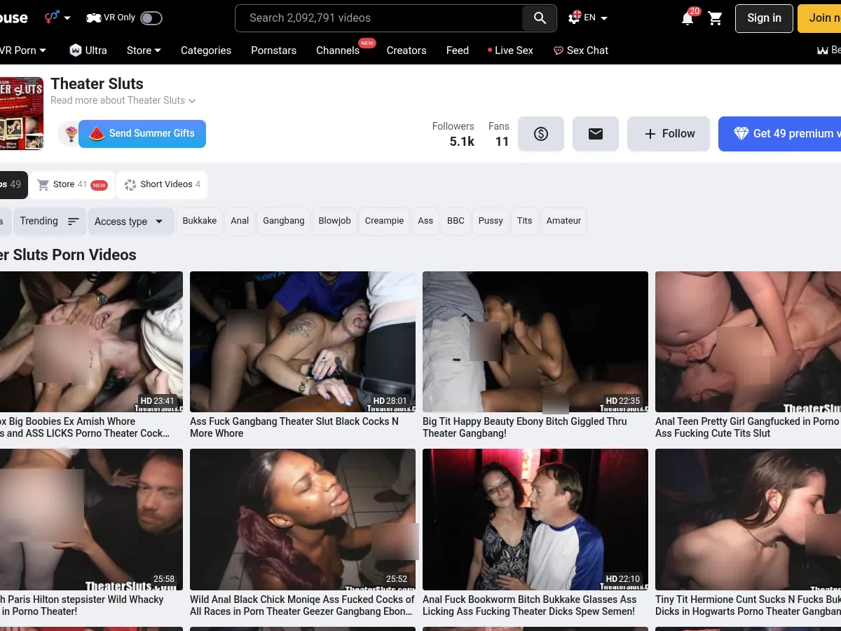Select the Amateur tag filter

point(564,221)
